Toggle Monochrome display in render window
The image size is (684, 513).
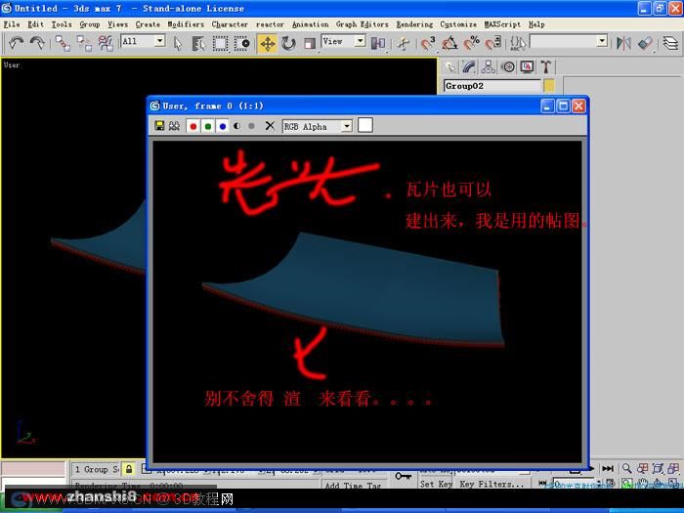[x=251, y=126]
